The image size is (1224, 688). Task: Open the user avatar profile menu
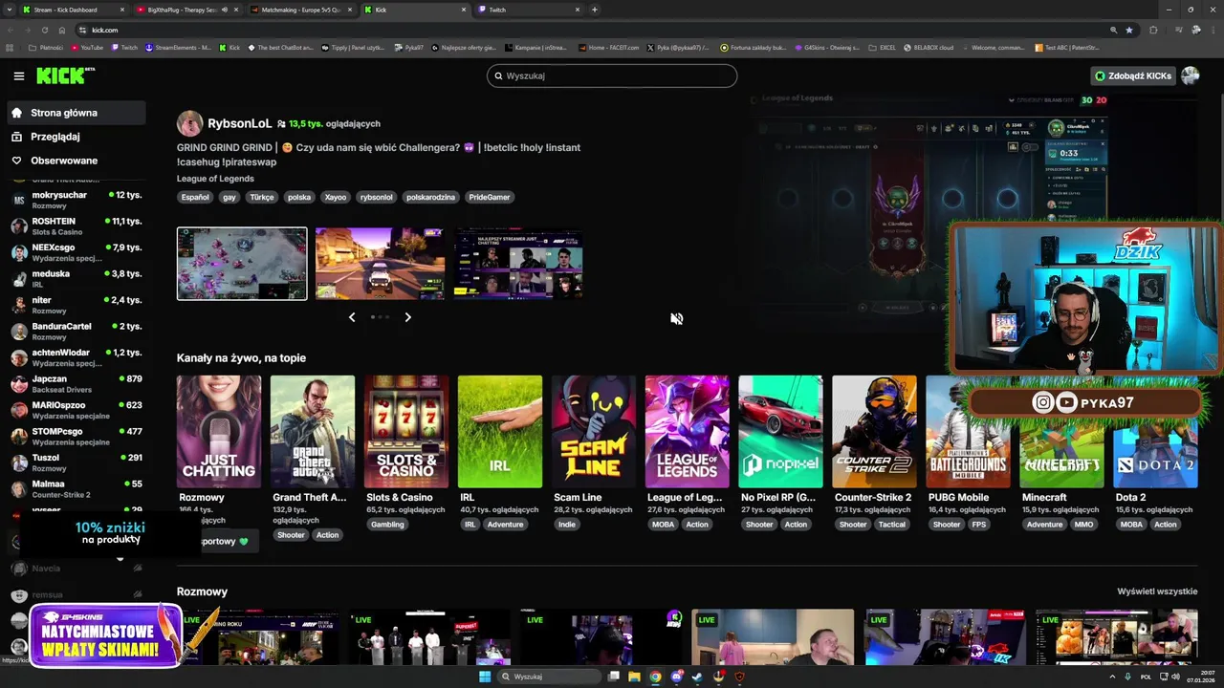(x=1191, y=75)
